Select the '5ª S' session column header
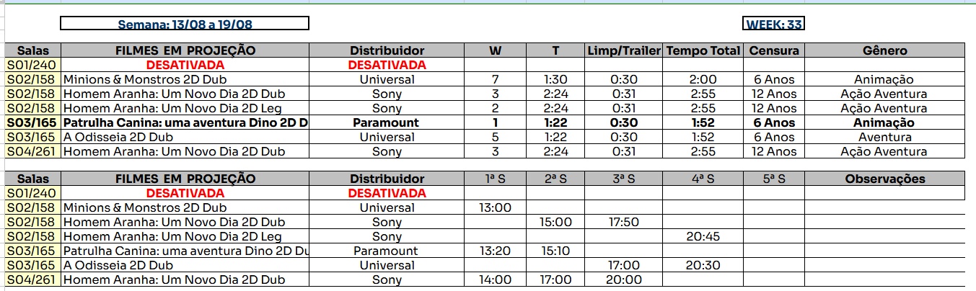Screen dimensions: 976x291 coord(774,179)
